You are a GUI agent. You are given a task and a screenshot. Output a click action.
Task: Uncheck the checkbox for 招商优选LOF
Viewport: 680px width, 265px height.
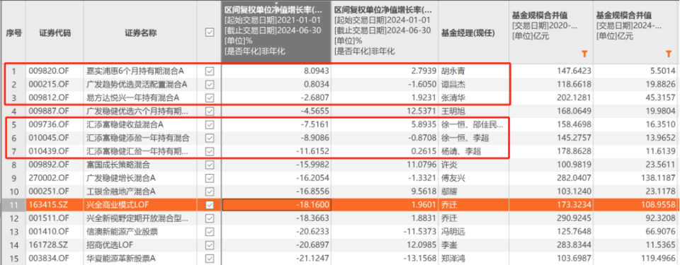click(x=210, y=245)
